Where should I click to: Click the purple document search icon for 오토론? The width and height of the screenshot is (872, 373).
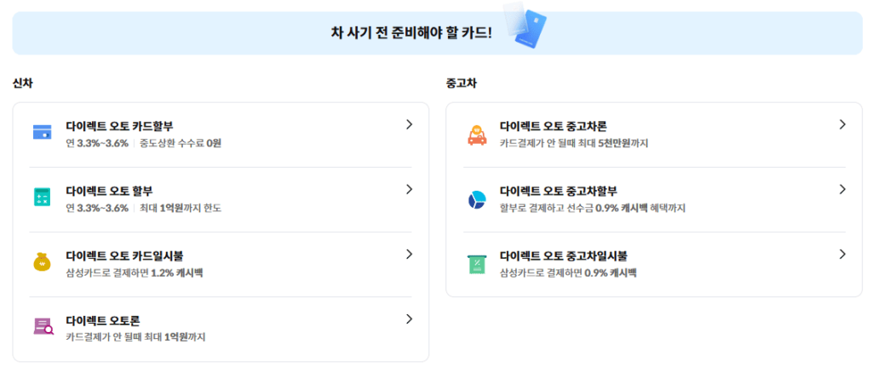pos(43,326)
